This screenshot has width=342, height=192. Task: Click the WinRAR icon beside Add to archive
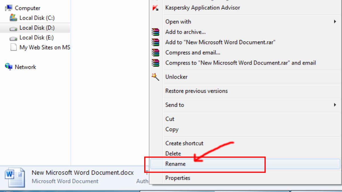[155, 32]
